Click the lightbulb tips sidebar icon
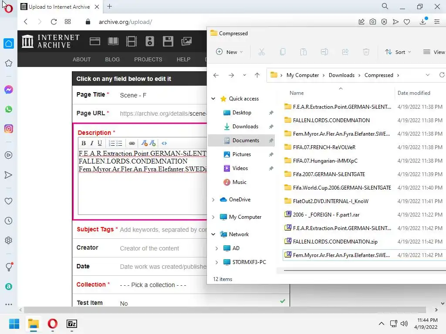 [x=9, y=267]
